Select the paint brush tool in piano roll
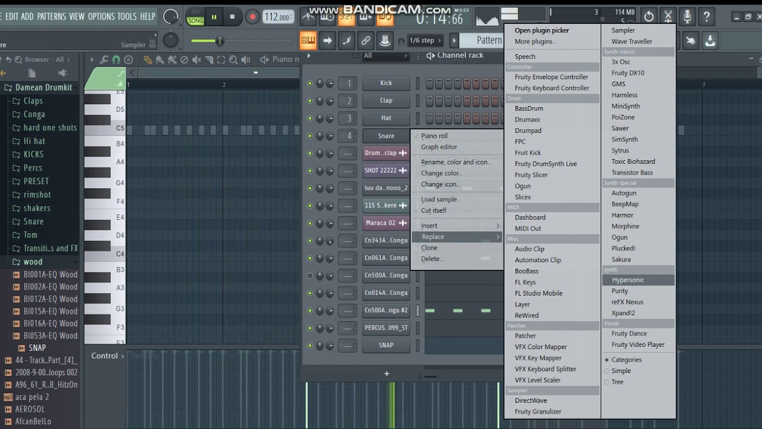This screenshot has height=429, width=762. (x=160, y=60)
